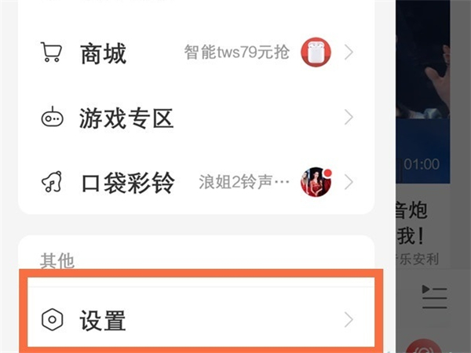Image resolution: width=471 pixels, height=353 pixels.
Task: Tap the game controller icon
Action: (52, 117)
